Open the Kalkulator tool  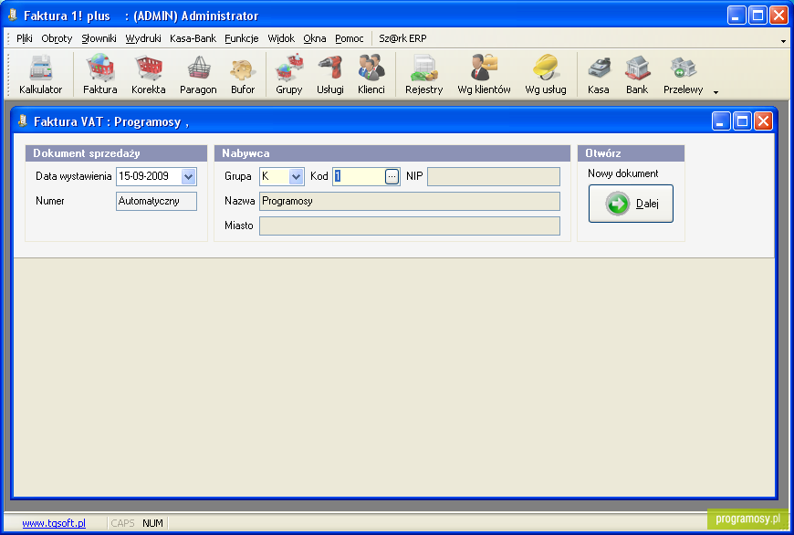40,75
